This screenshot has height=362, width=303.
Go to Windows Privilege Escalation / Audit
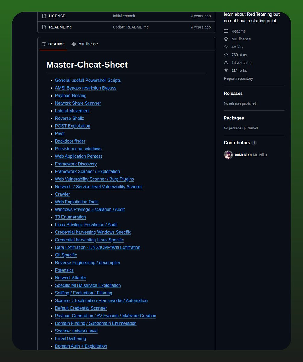(x=90, y=209)
